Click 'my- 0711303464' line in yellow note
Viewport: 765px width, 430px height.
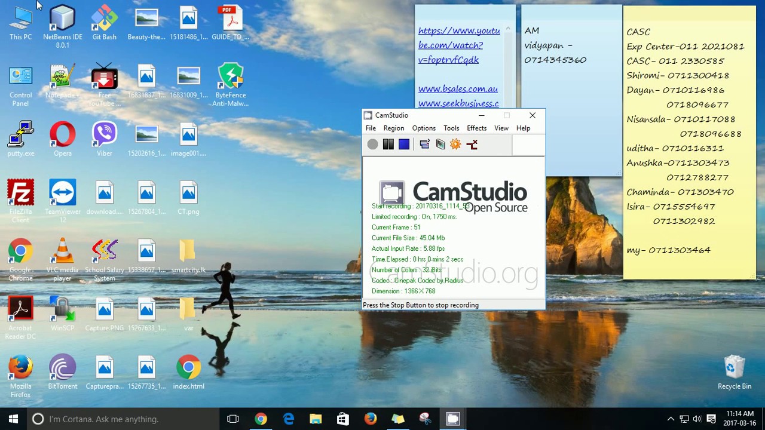(x=668, y=250)
